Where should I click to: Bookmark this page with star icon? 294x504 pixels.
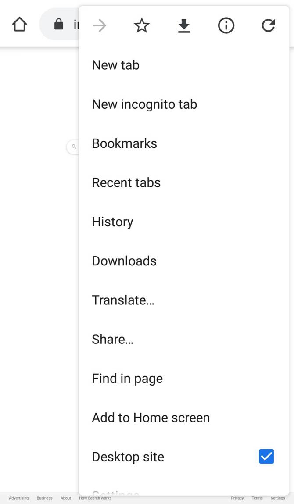click(x=142, y=26)
